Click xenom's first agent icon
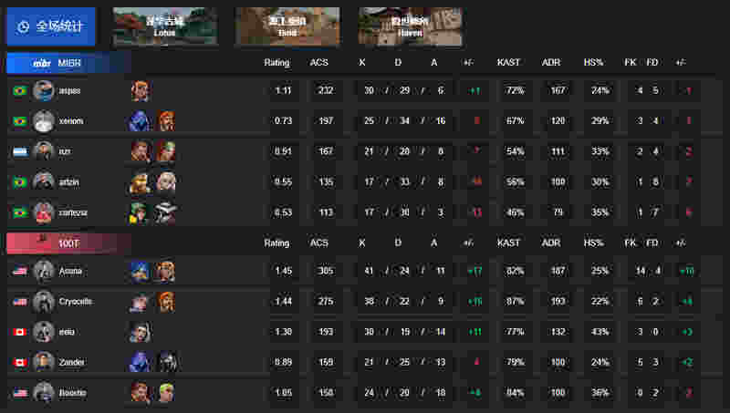This screenshot has height=413, width=730. [140, 121]
